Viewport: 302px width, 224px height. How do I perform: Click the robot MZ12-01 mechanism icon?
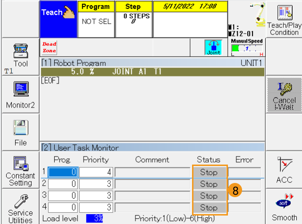coord(246,19)
